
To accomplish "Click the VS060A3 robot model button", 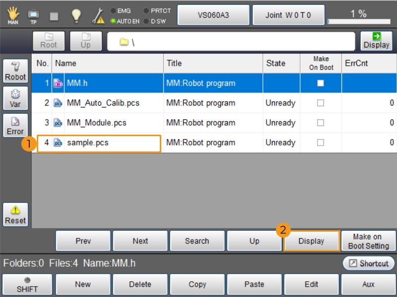I will pos(213,15).
